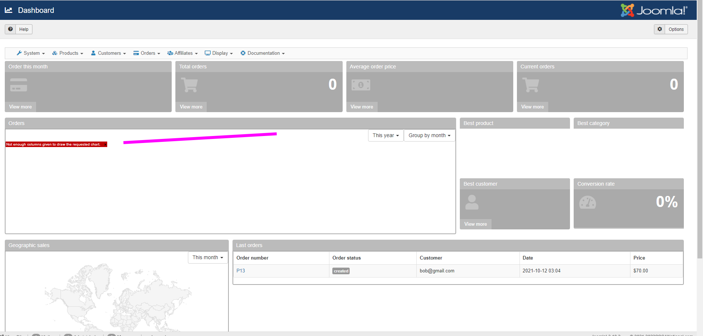This screenshot has height=336, width=703.
Task: Click the user icon in Best customer
Action: coord(472,202)
